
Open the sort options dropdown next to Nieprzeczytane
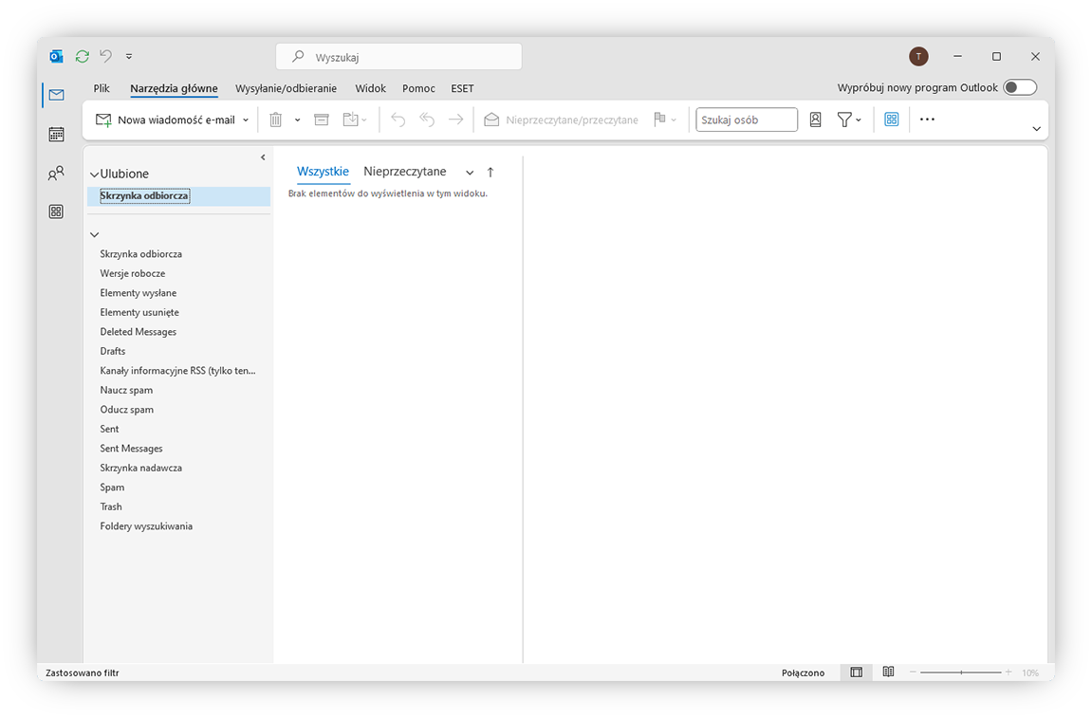point(469,172)
